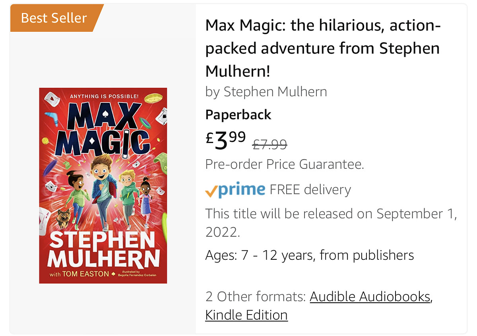
Task: Click 'with TOM EASTON' text on cover
Action: coord(79,274)
